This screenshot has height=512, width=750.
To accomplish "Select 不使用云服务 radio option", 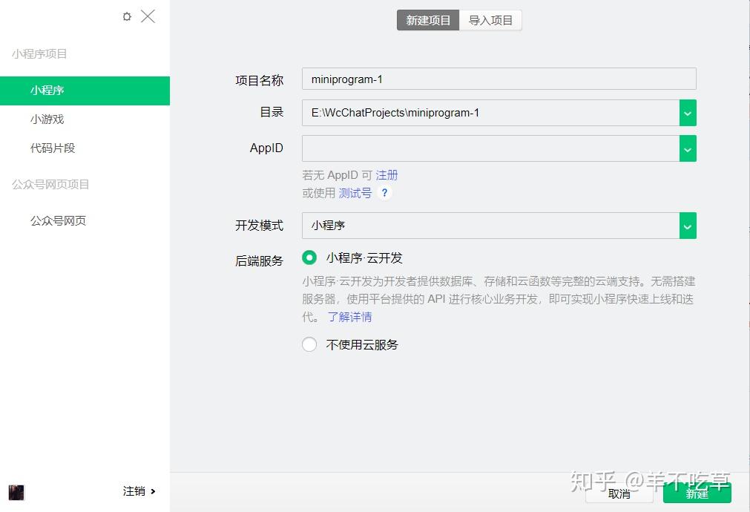I will (309, 344).
